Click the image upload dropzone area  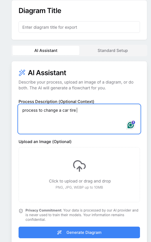click(x=79, y=175)
